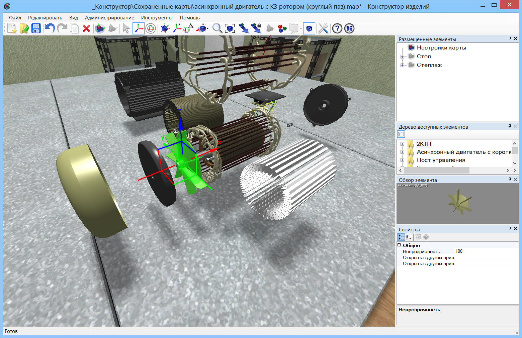Image resolution: width=522 pixels, height=338 pixels.
Task: Click the Undo arrow icon
Action: pyautogui.click(x=50, y=28)
